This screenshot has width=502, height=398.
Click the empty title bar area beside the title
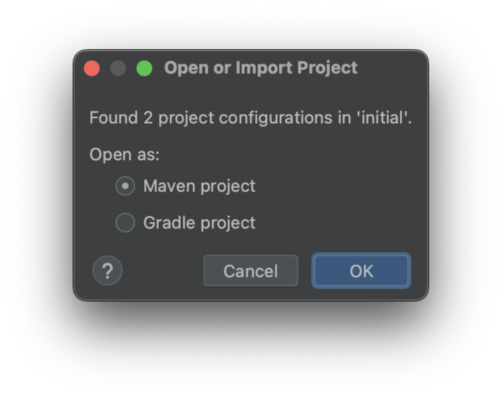coord(391,68)
